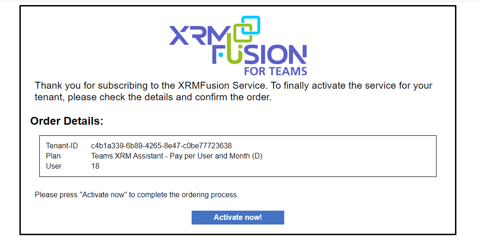Select the Tenant-ID label

click(x=62, y=146)
